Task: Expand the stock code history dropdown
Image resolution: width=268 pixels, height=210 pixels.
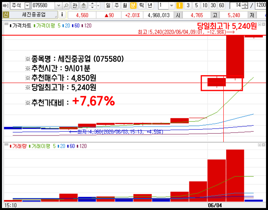Action: 59,6
